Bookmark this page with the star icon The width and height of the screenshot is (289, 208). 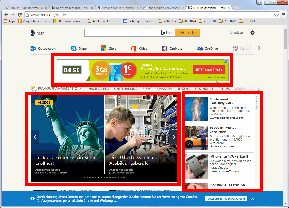[276, 15]
